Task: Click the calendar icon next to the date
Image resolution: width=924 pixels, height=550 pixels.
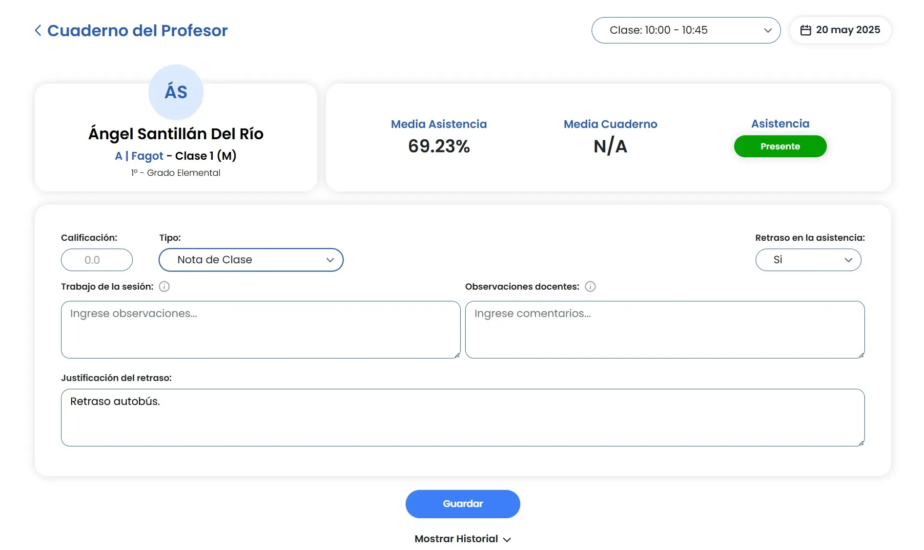Action: click(805, 30)
